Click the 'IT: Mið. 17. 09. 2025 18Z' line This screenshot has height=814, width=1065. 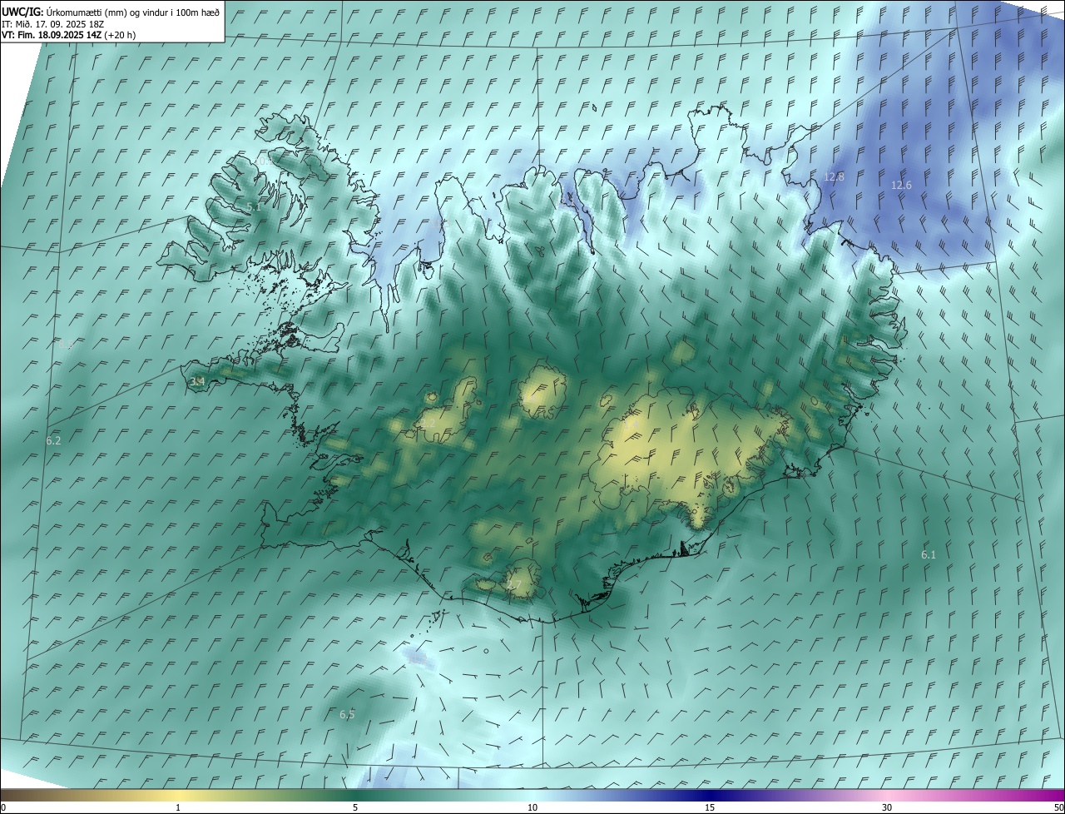pyautogui.click(x=52, y=24)
